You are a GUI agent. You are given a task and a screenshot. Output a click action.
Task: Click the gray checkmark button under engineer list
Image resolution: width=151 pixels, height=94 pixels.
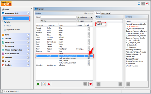85,84
